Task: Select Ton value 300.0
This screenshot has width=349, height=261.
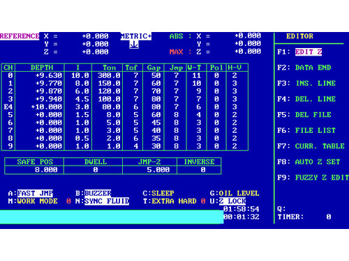Action: 109,75
